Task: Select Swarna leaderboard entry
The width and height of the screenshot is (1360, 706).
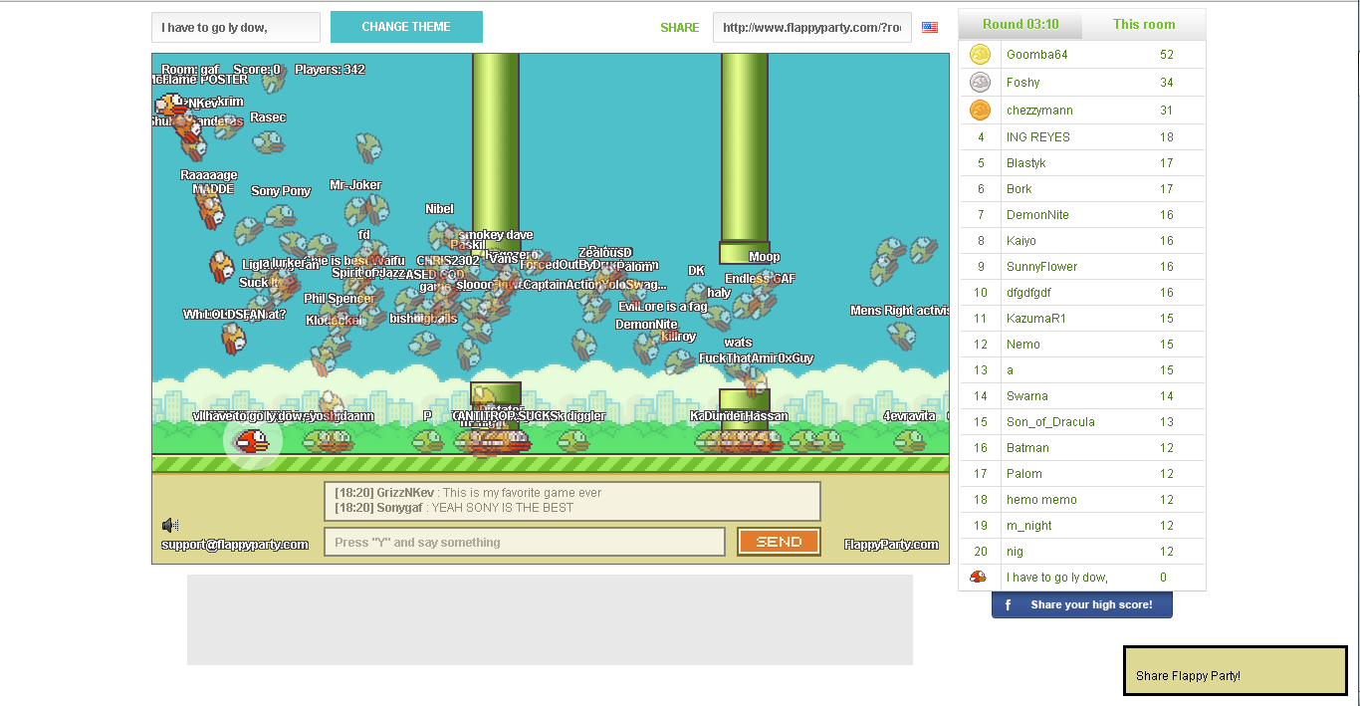Action: click(x=1082, y=396)
